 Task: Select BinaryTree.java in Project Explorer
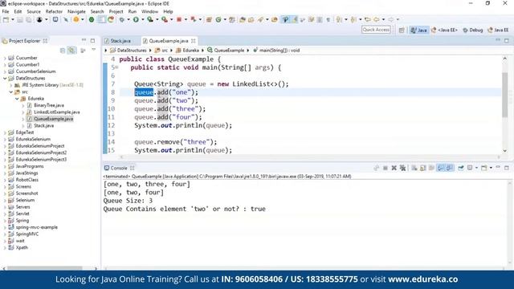49,105
